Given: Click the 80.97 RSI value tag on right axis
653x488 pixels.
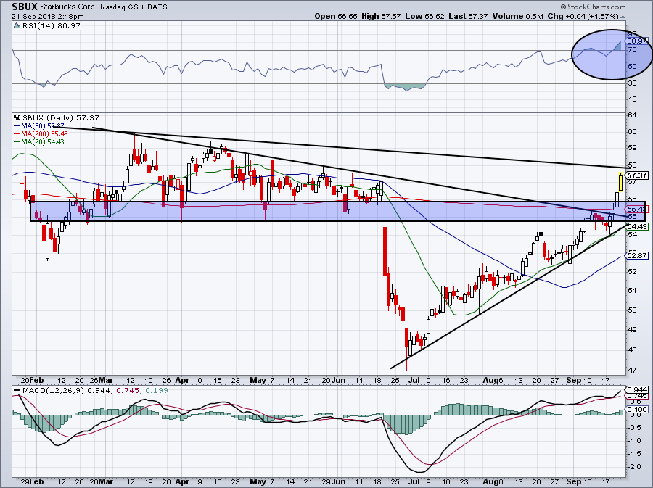Looking at the screenshot, I should (637, 41).
